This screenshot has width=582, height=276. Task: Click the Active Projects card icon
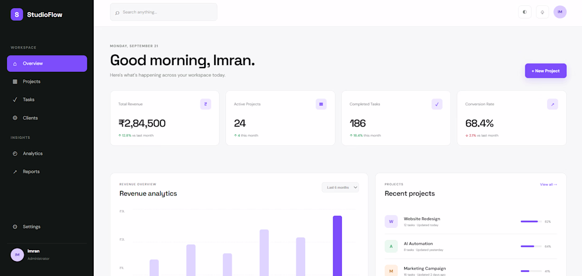click(321, 104)
